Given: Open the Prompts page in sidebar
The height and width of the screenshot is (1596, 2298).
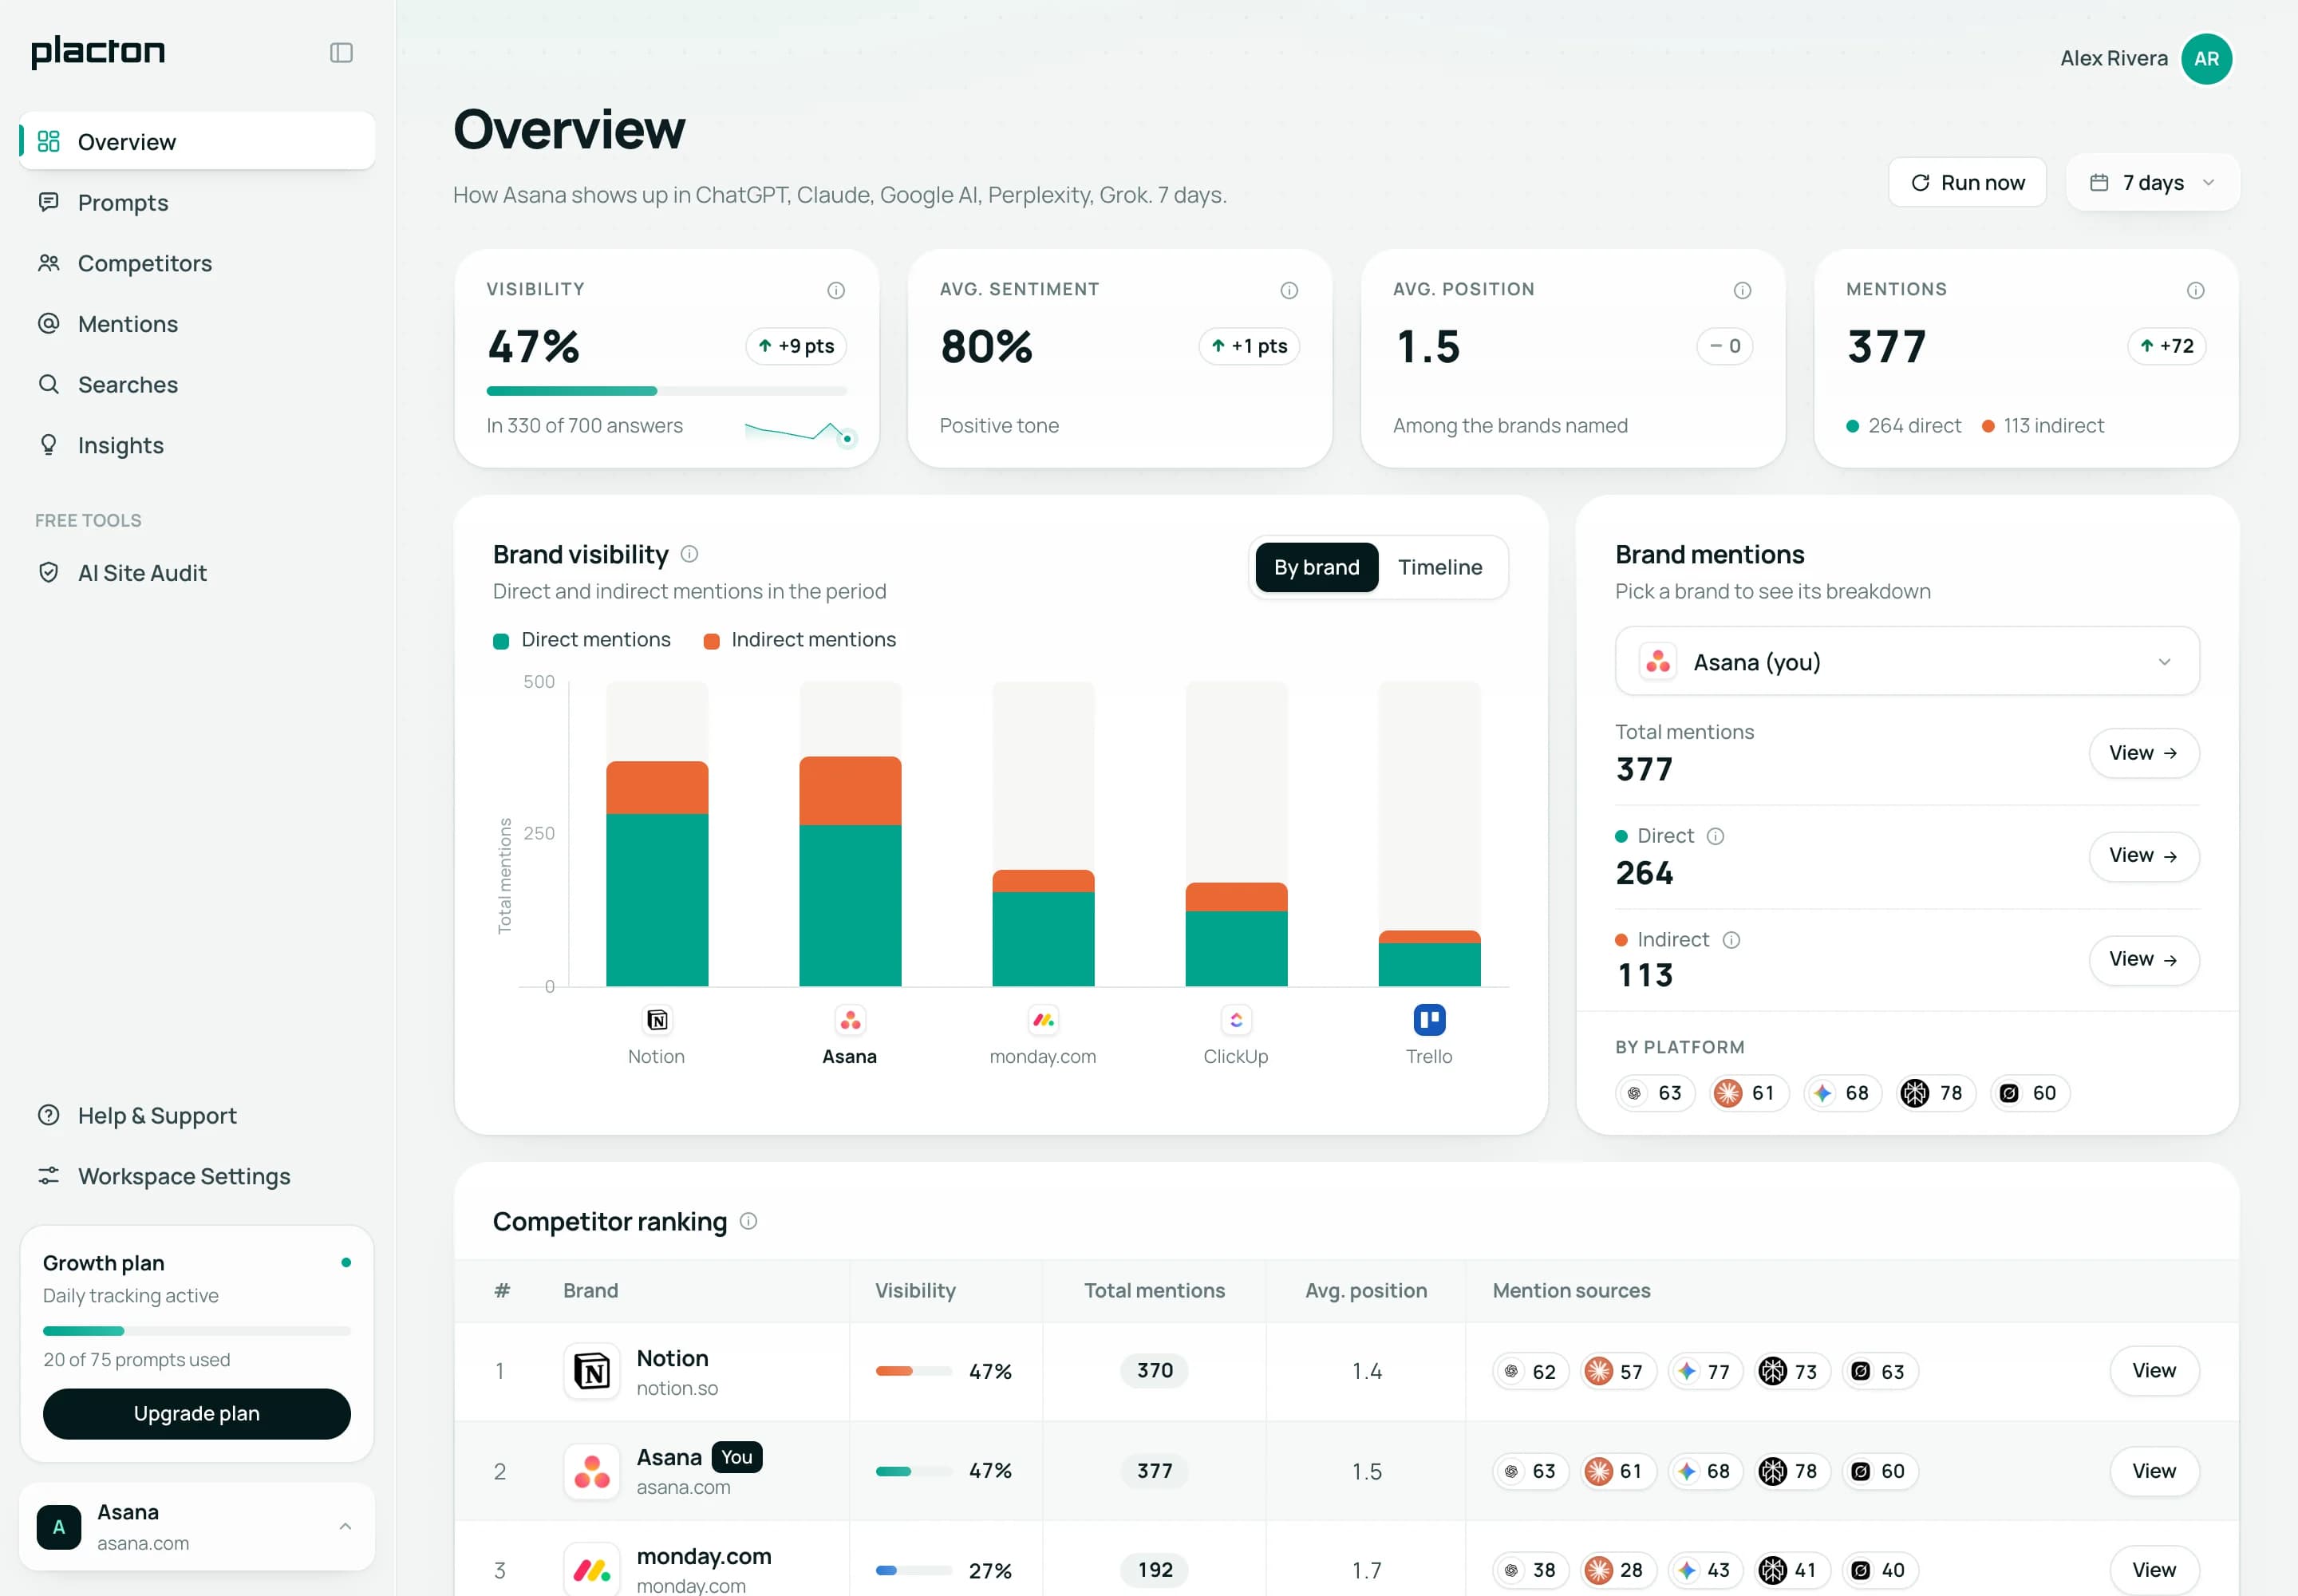Looking at the screenshot, I should pyautogui.click(x=197, y=203).
